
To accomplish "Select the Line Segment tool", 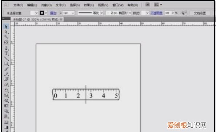I will coord(6,58).
